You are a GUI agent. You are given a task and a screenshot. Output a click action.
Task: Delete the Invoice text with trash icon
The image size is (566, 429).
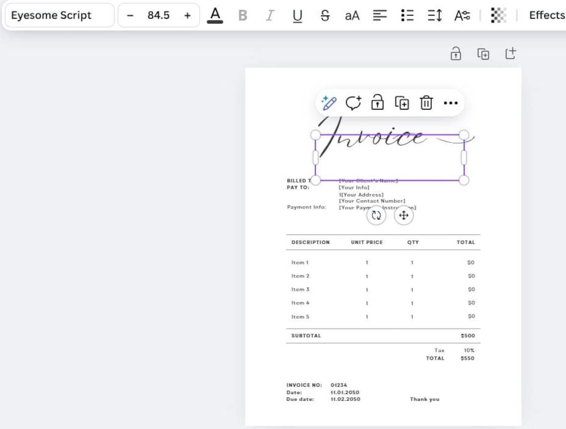coord(426,103)
